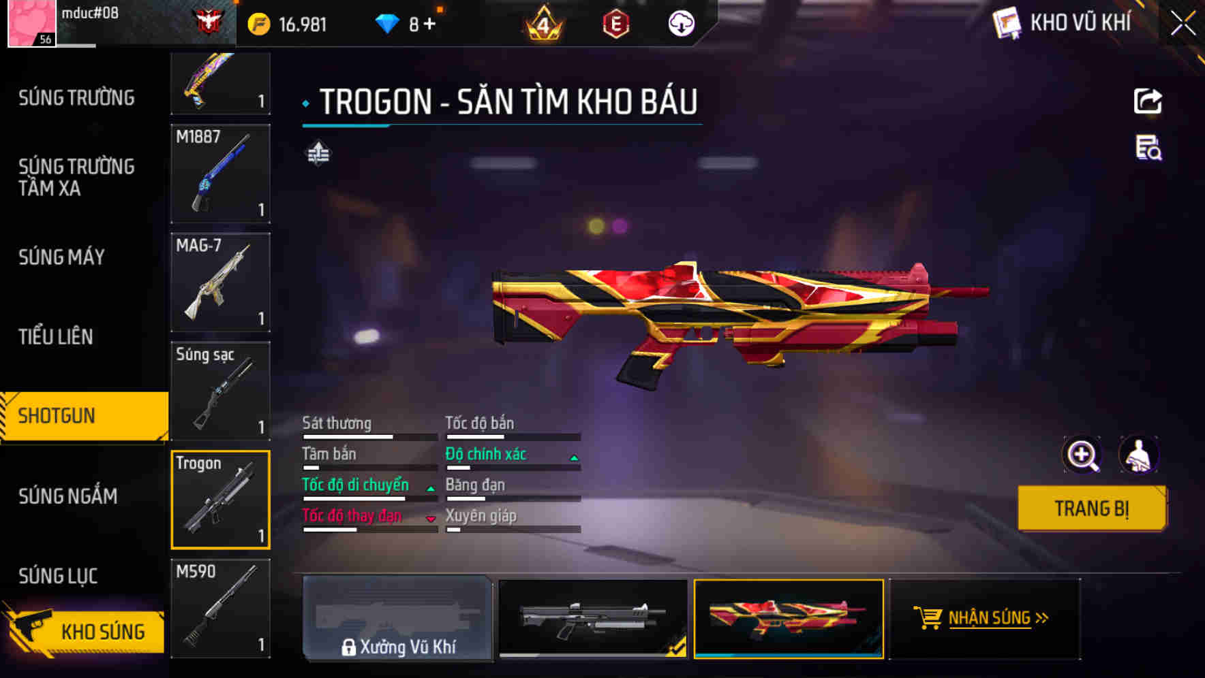
Task: Click the share icon near the weapon title
Action: 1148,101
